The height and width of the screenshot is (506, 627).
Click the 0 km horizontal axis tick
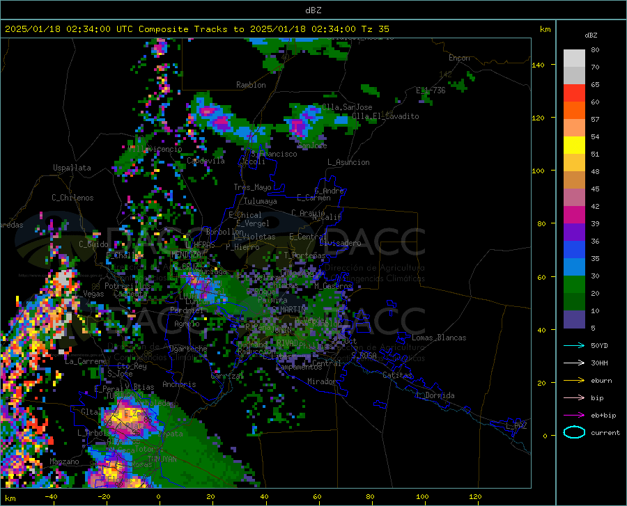click(159, 497)
